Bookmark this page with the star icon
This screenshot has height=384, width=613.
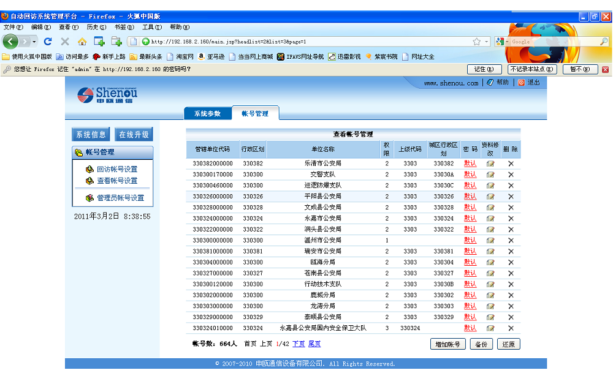tap(476, 42)
